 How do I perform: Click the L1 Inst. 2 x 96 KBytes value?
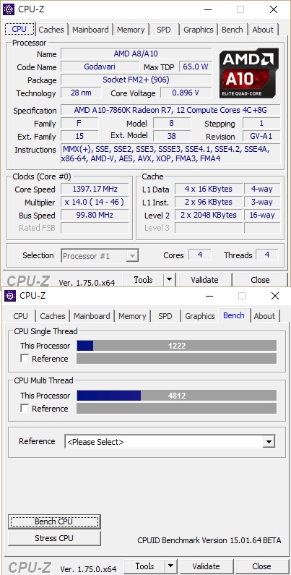pyautogui.click(x=208, y=202)
